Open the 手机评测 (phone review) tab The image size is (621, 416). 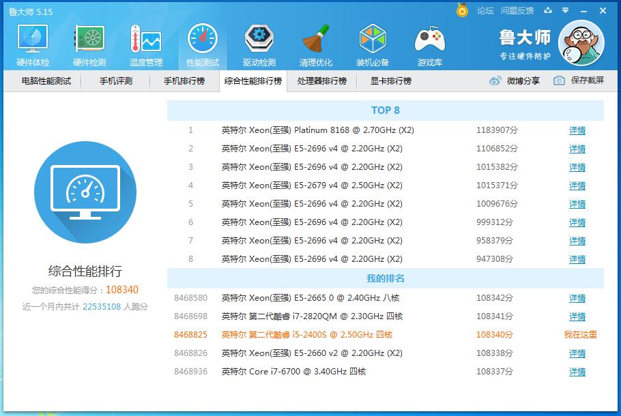[x=116, y=81]
